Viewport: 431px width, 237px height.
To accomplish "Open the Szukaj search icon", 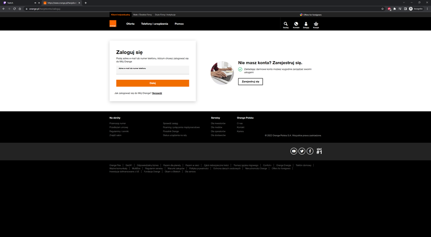I will [286, 25].
